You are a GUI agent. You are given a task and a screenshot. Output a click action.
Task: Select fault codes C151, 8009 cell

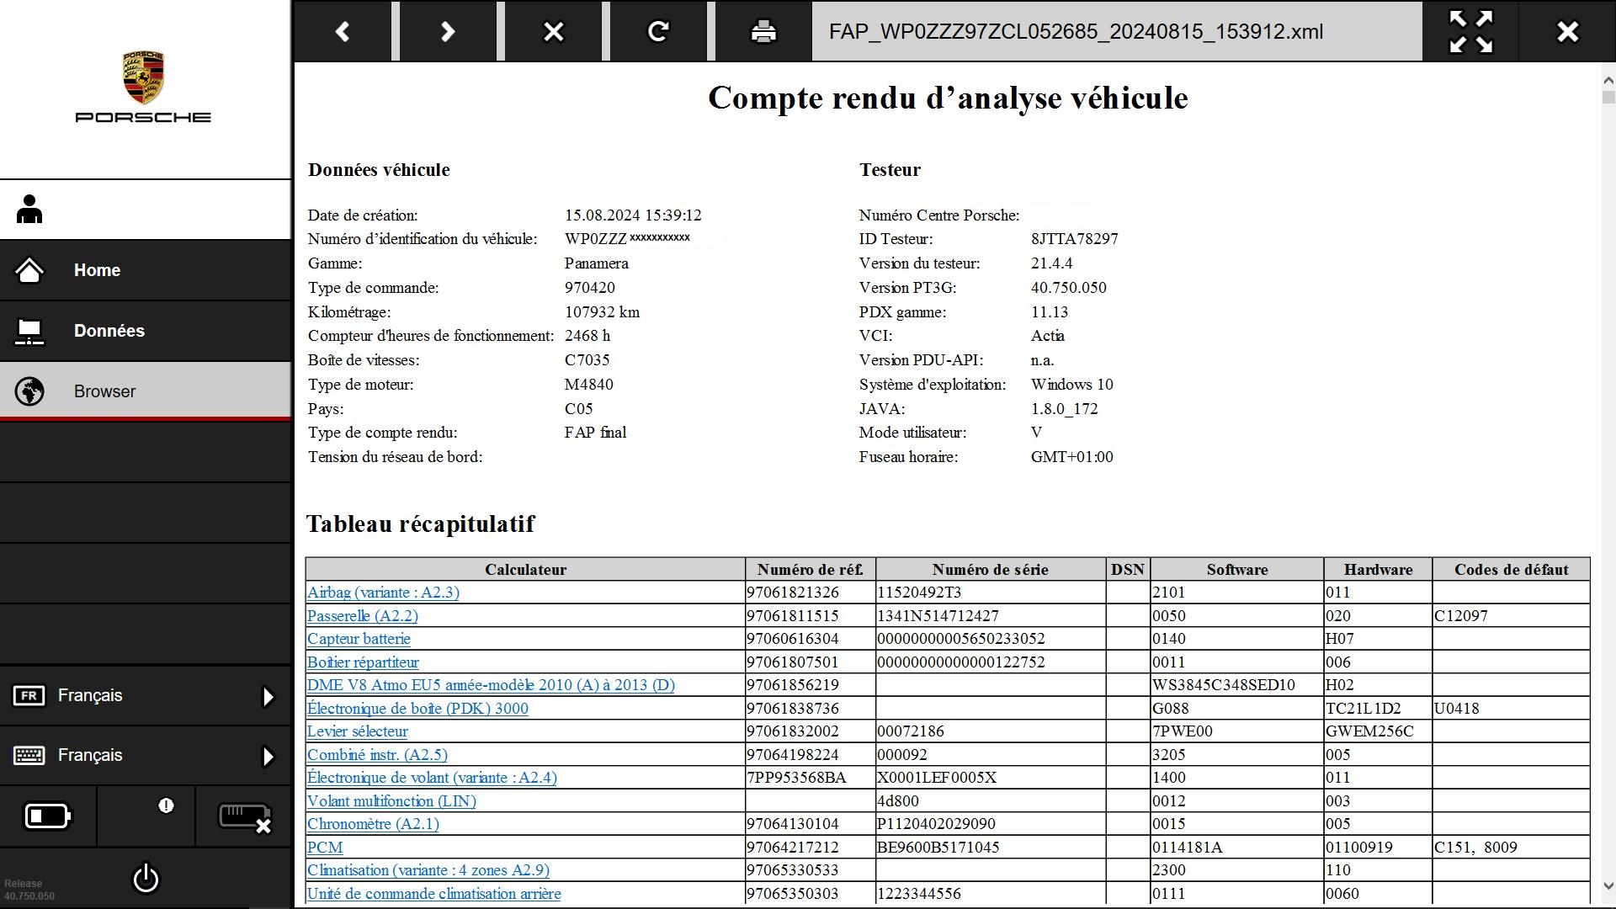point(1511,848)
